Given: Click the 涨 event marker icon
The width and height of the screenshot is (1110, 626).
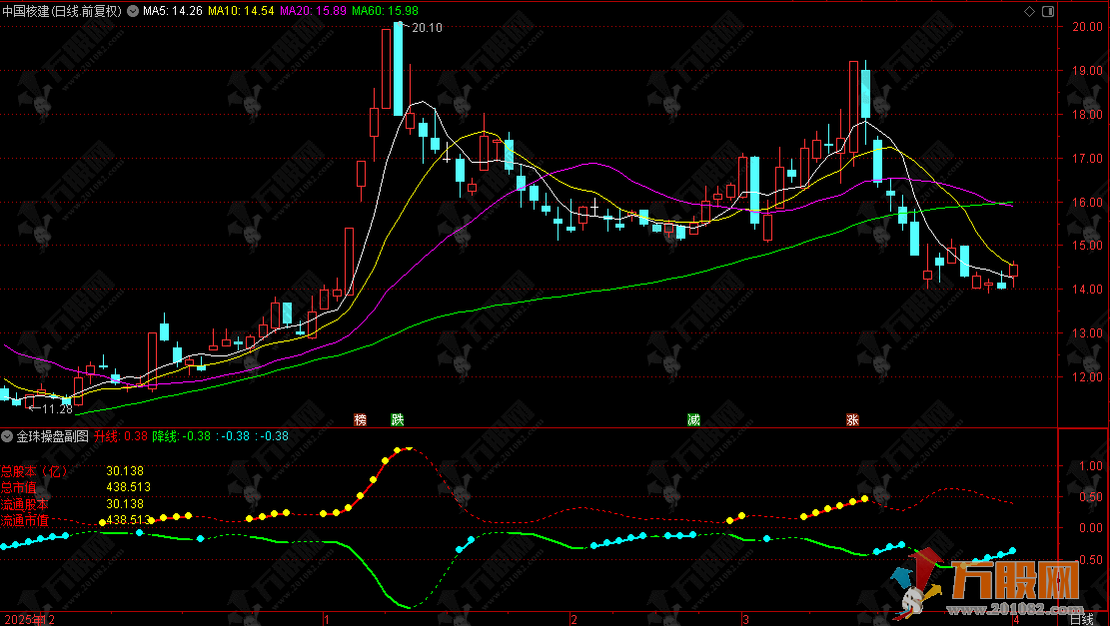Looking at the screenshot, I should click(x=853, y=419).
